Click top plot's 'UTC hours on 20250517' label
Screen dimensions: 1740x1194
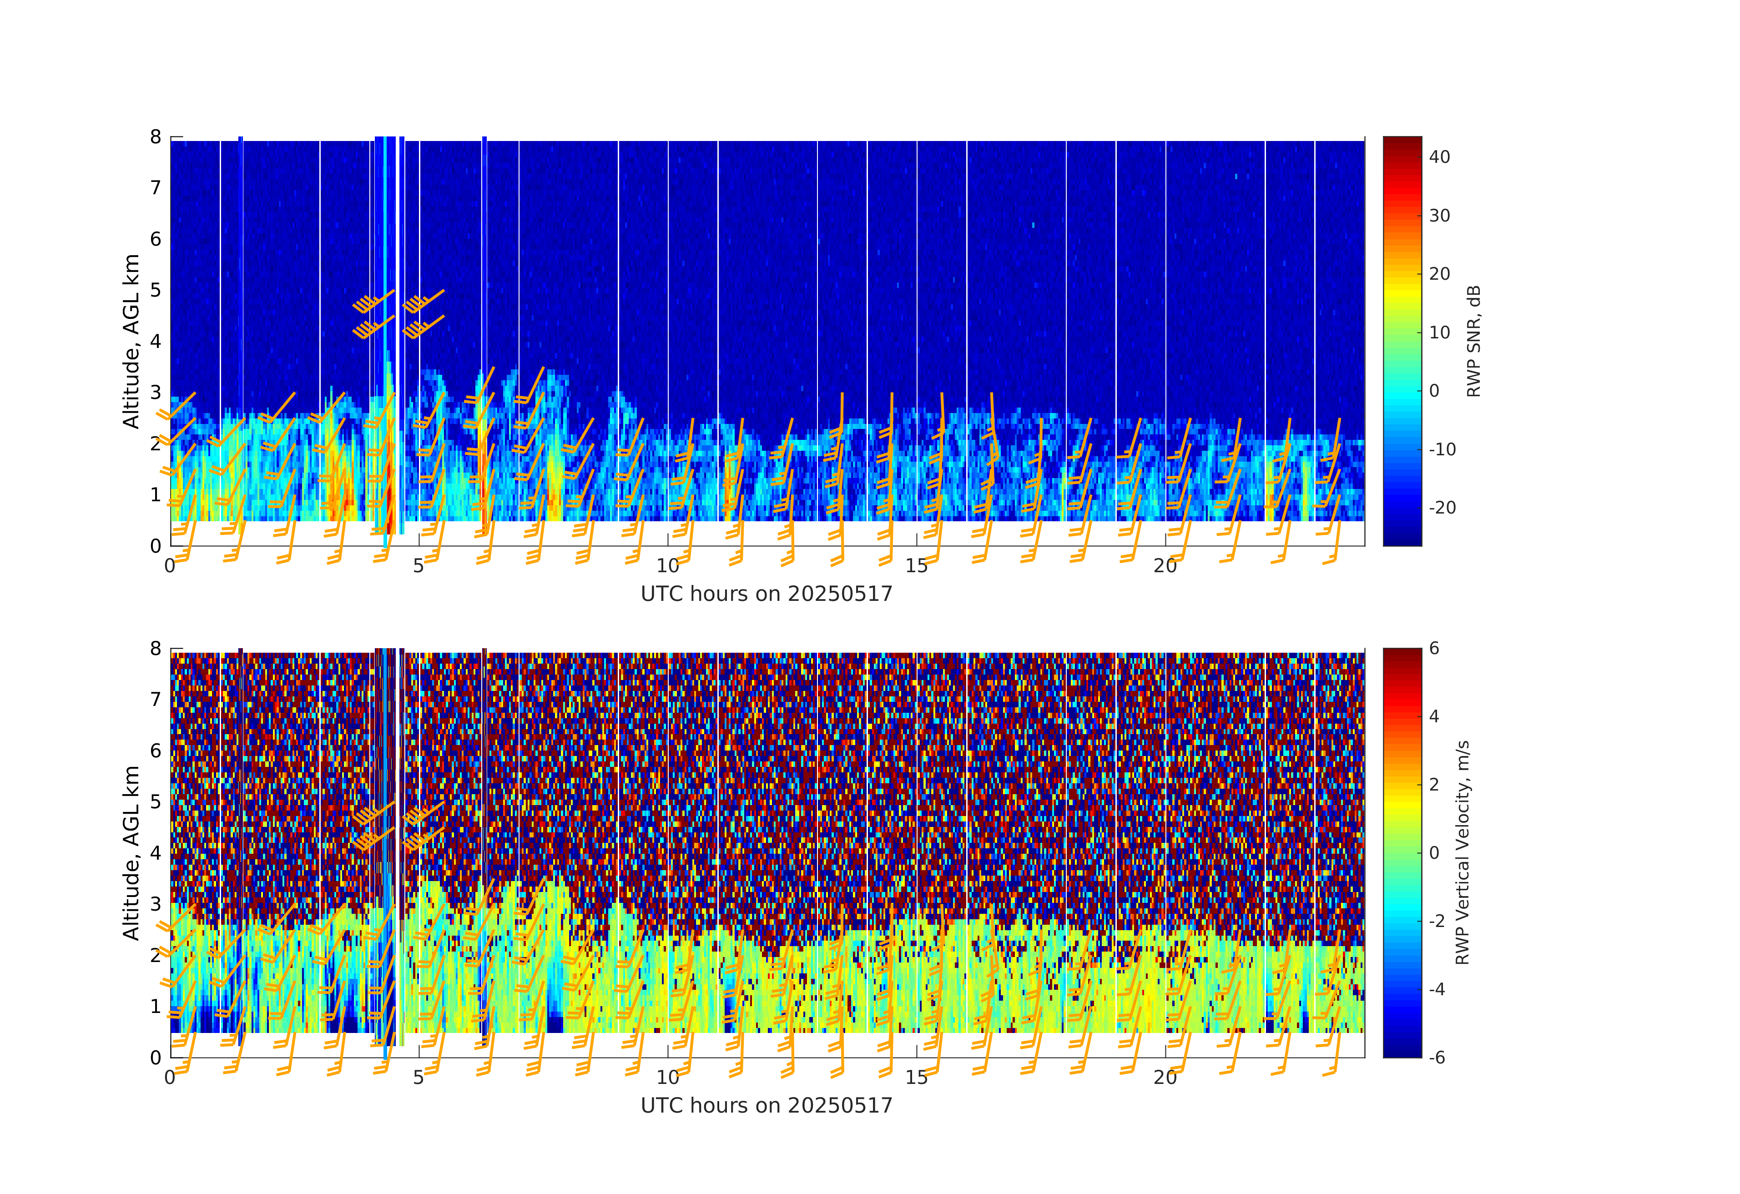[x=766, y=594]
